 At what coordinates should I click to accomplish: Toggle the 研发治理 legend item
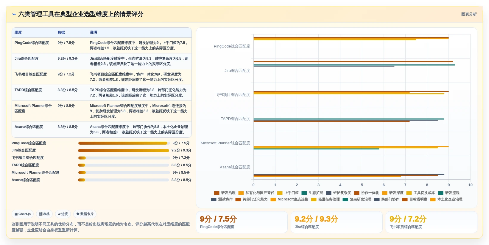225,193
